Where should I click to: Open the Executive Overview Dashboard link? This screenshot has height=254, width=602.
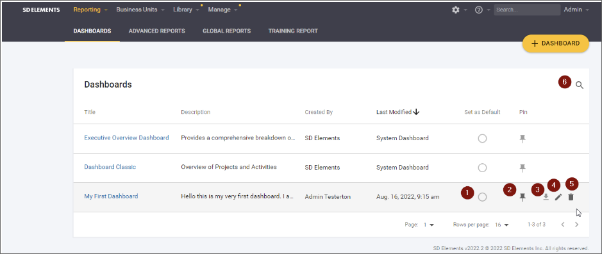pyautogui.click(x=126, y=138)
